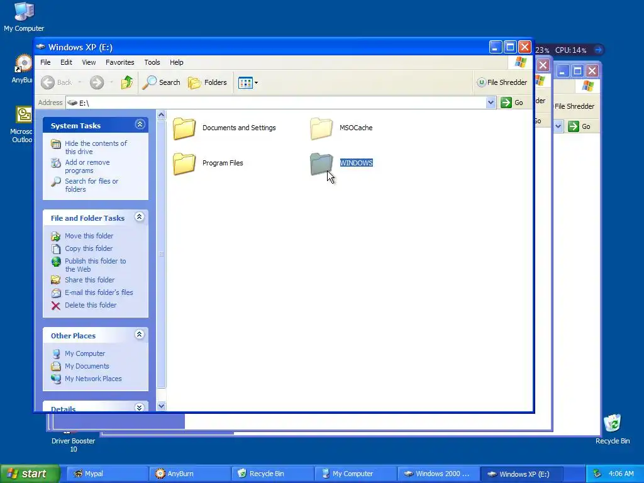Click the red X Delete folder icon
The image size is (644, 483).
[56, 306]
